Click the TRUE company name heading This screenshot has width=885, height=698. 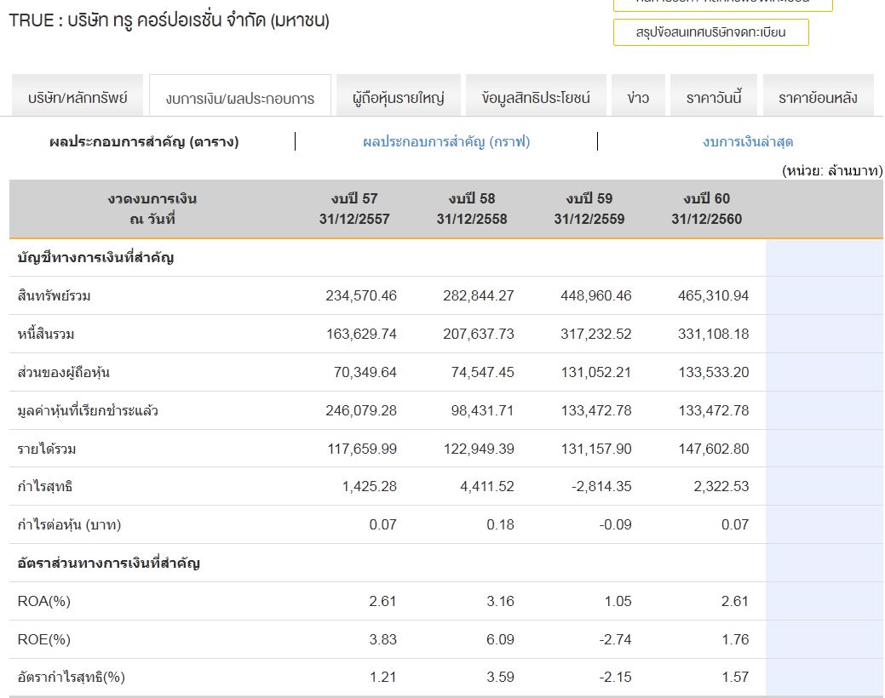tap(170, 20)
